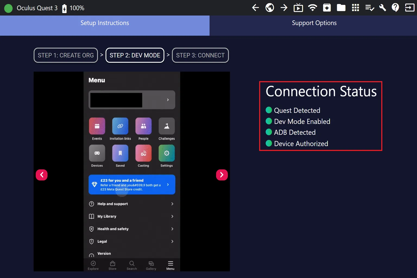Click the Wi-Fi wireless ADB icon
Image resolution: width=417 pixels, height=278 pixels.
click(312, 8)
